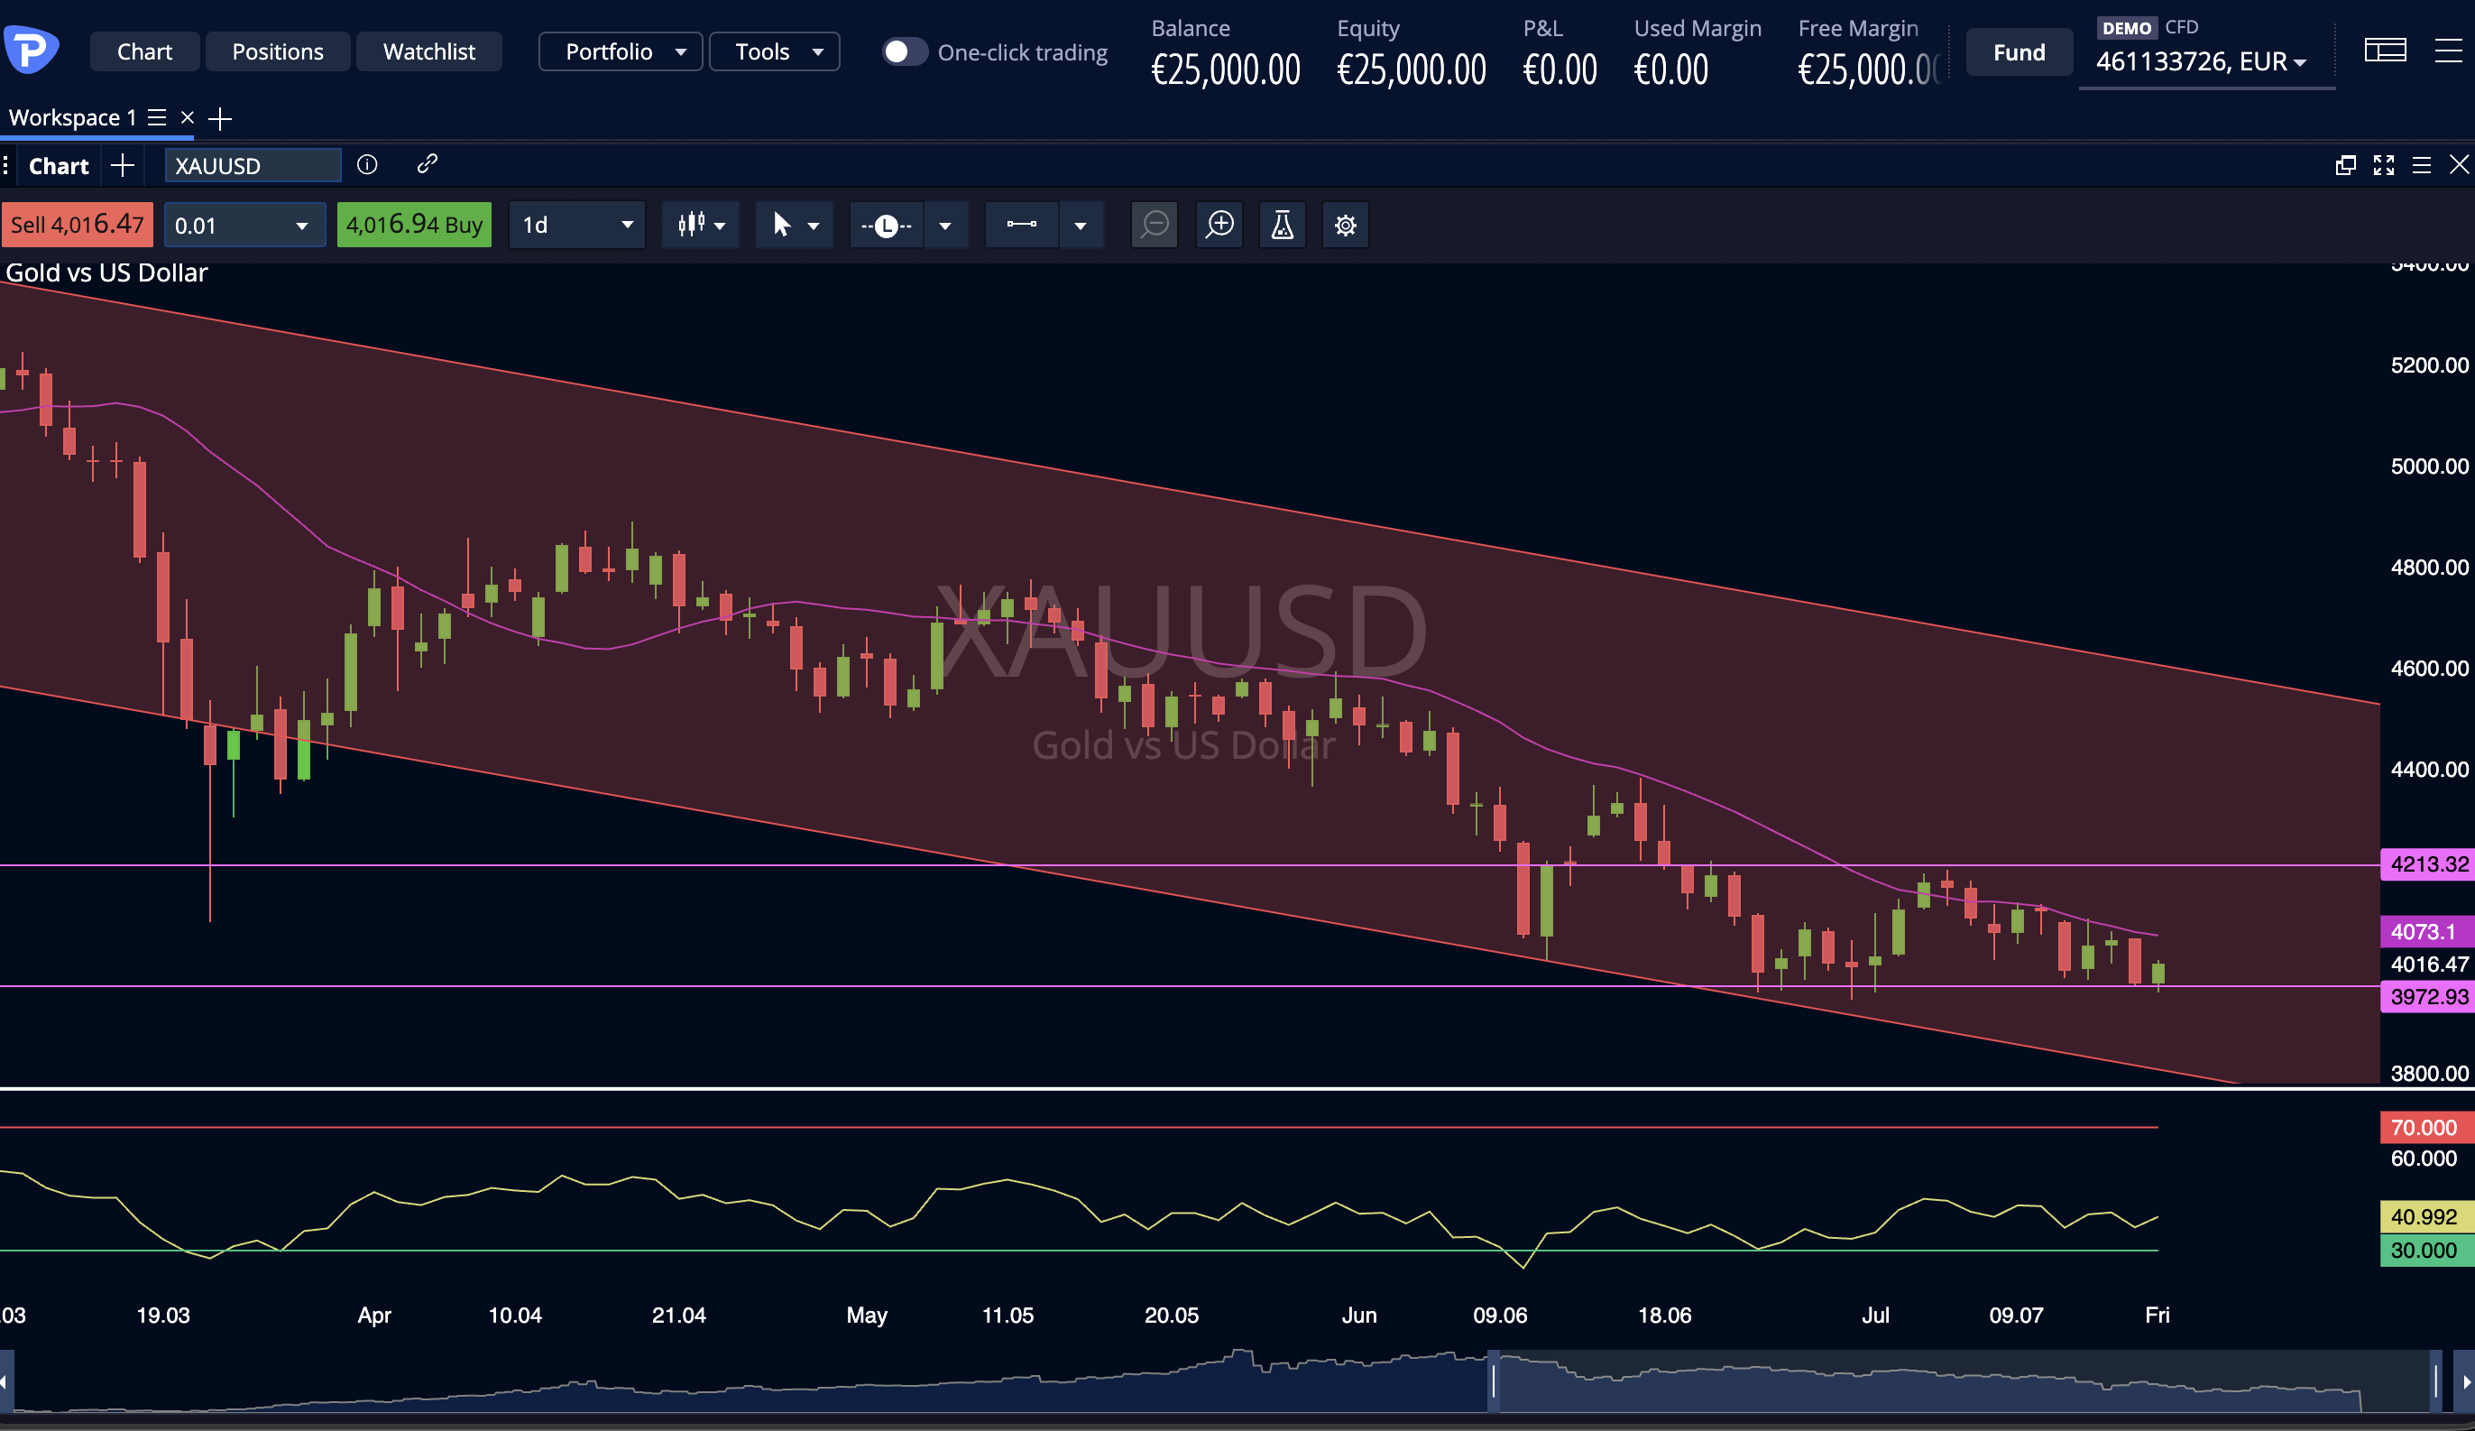
Task: Switch to fullscreen chart icon
Action: tap(2384, 165)
